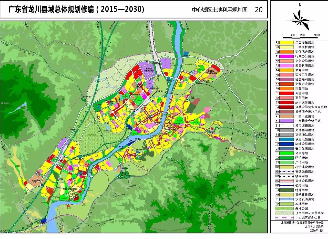The image size is (328, 239).
Task: Select the G3 广场用地 swatch
Action: click(x=286, y=163)
